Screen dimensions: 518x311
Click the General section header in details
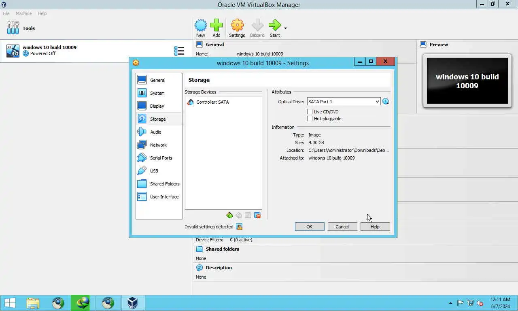[x=214, y=45]
